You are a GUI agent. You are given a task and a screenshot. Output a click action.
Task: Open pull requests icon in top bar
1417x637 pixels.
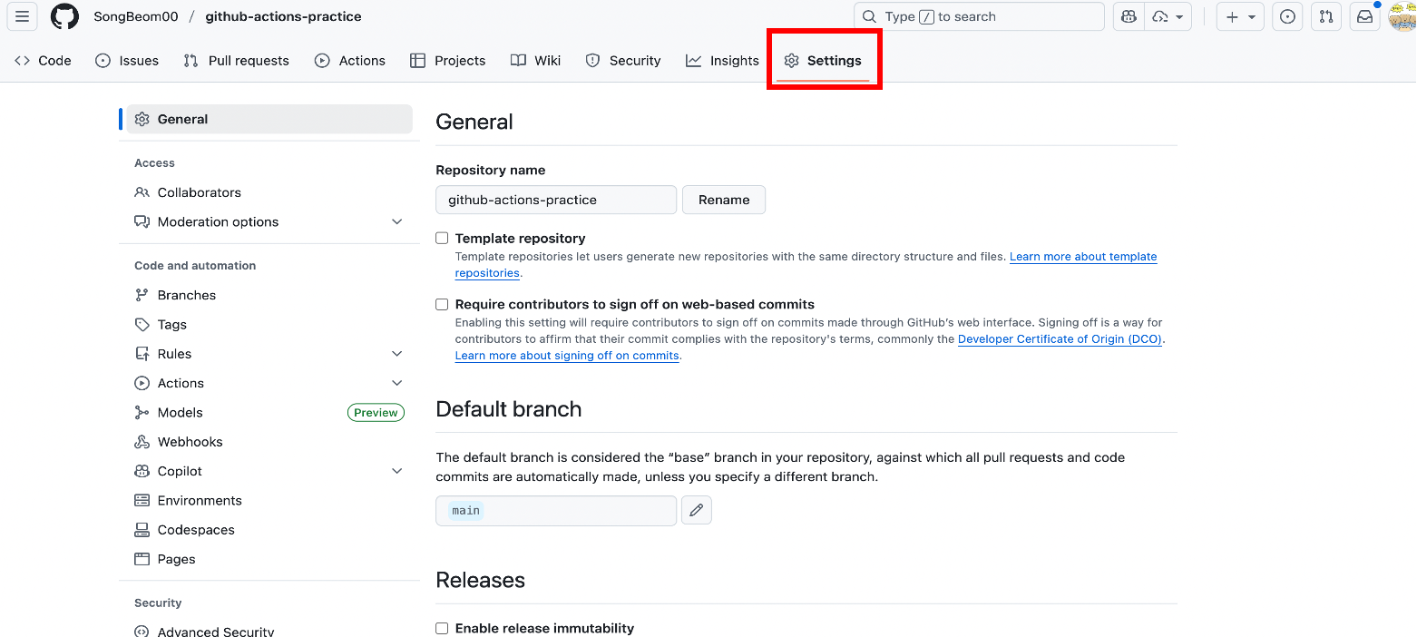click(1326, 16)
